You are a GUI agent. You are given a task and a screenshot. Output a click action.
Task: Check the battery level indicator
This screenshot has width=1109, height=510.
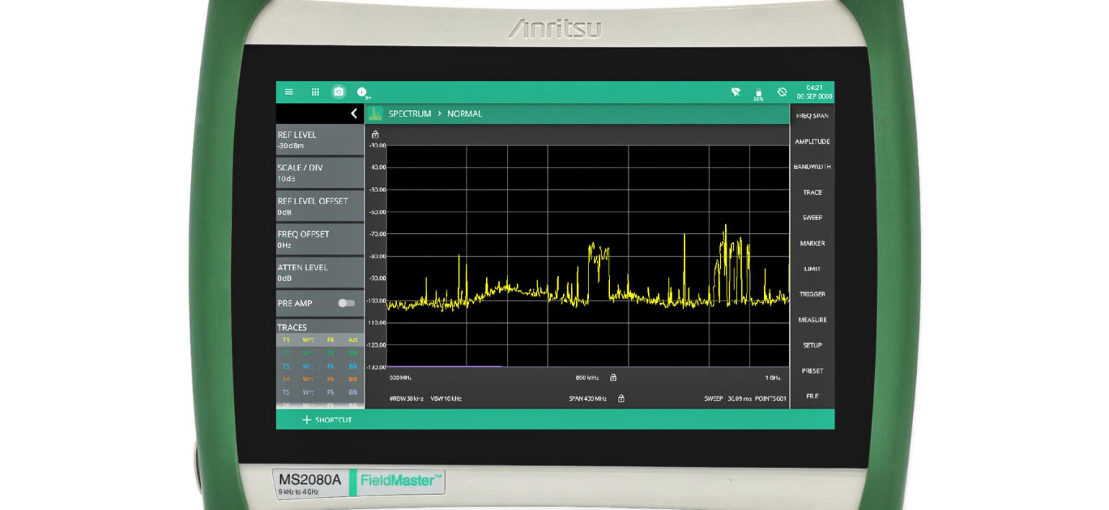pyautogui.click(x=758, y=92)
